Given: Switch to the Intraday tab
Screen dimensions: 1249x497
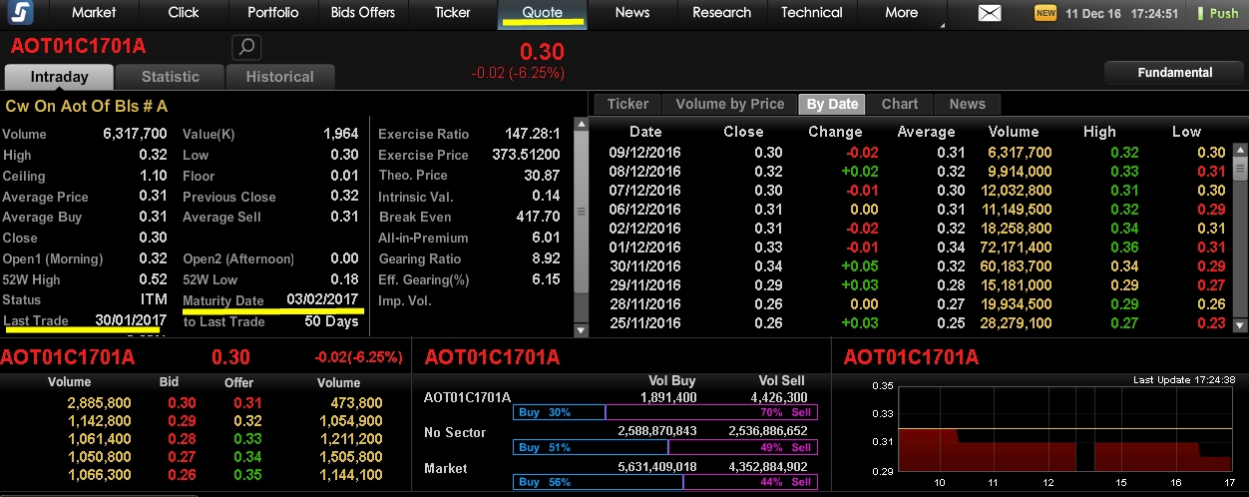Looking at the screenshot, I should (x=59, y=77).
